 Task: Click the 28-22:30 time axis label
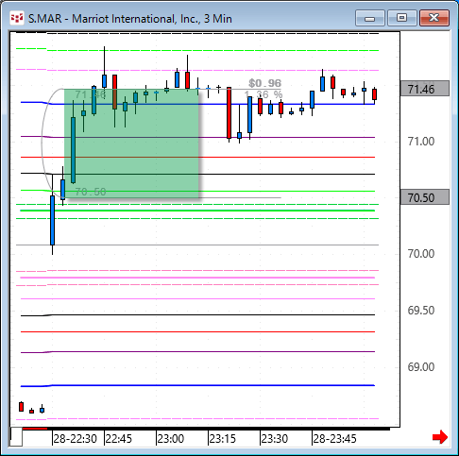click(x=75, y=438)
